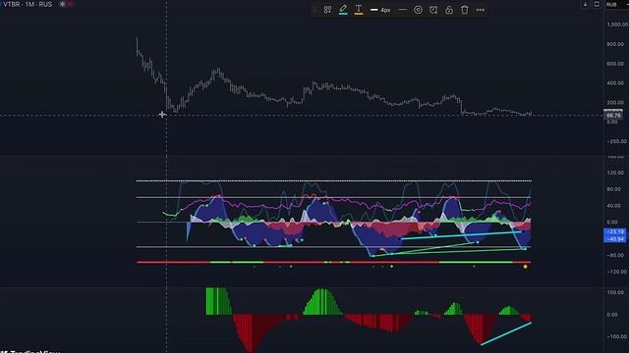Open the line style dropdown
The height and width of the screenshot is (353, 629).
[x=402, y=10]
